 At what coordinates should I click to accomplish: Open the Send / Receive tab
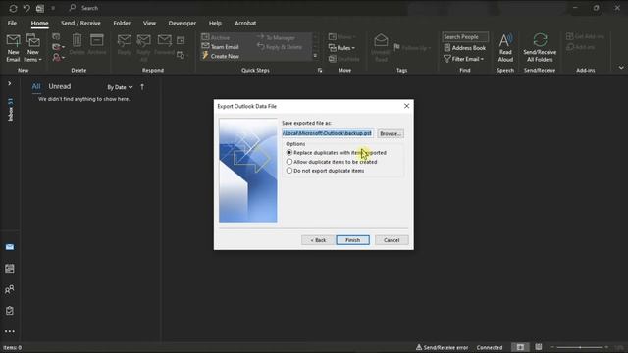(x=80, y=24)
